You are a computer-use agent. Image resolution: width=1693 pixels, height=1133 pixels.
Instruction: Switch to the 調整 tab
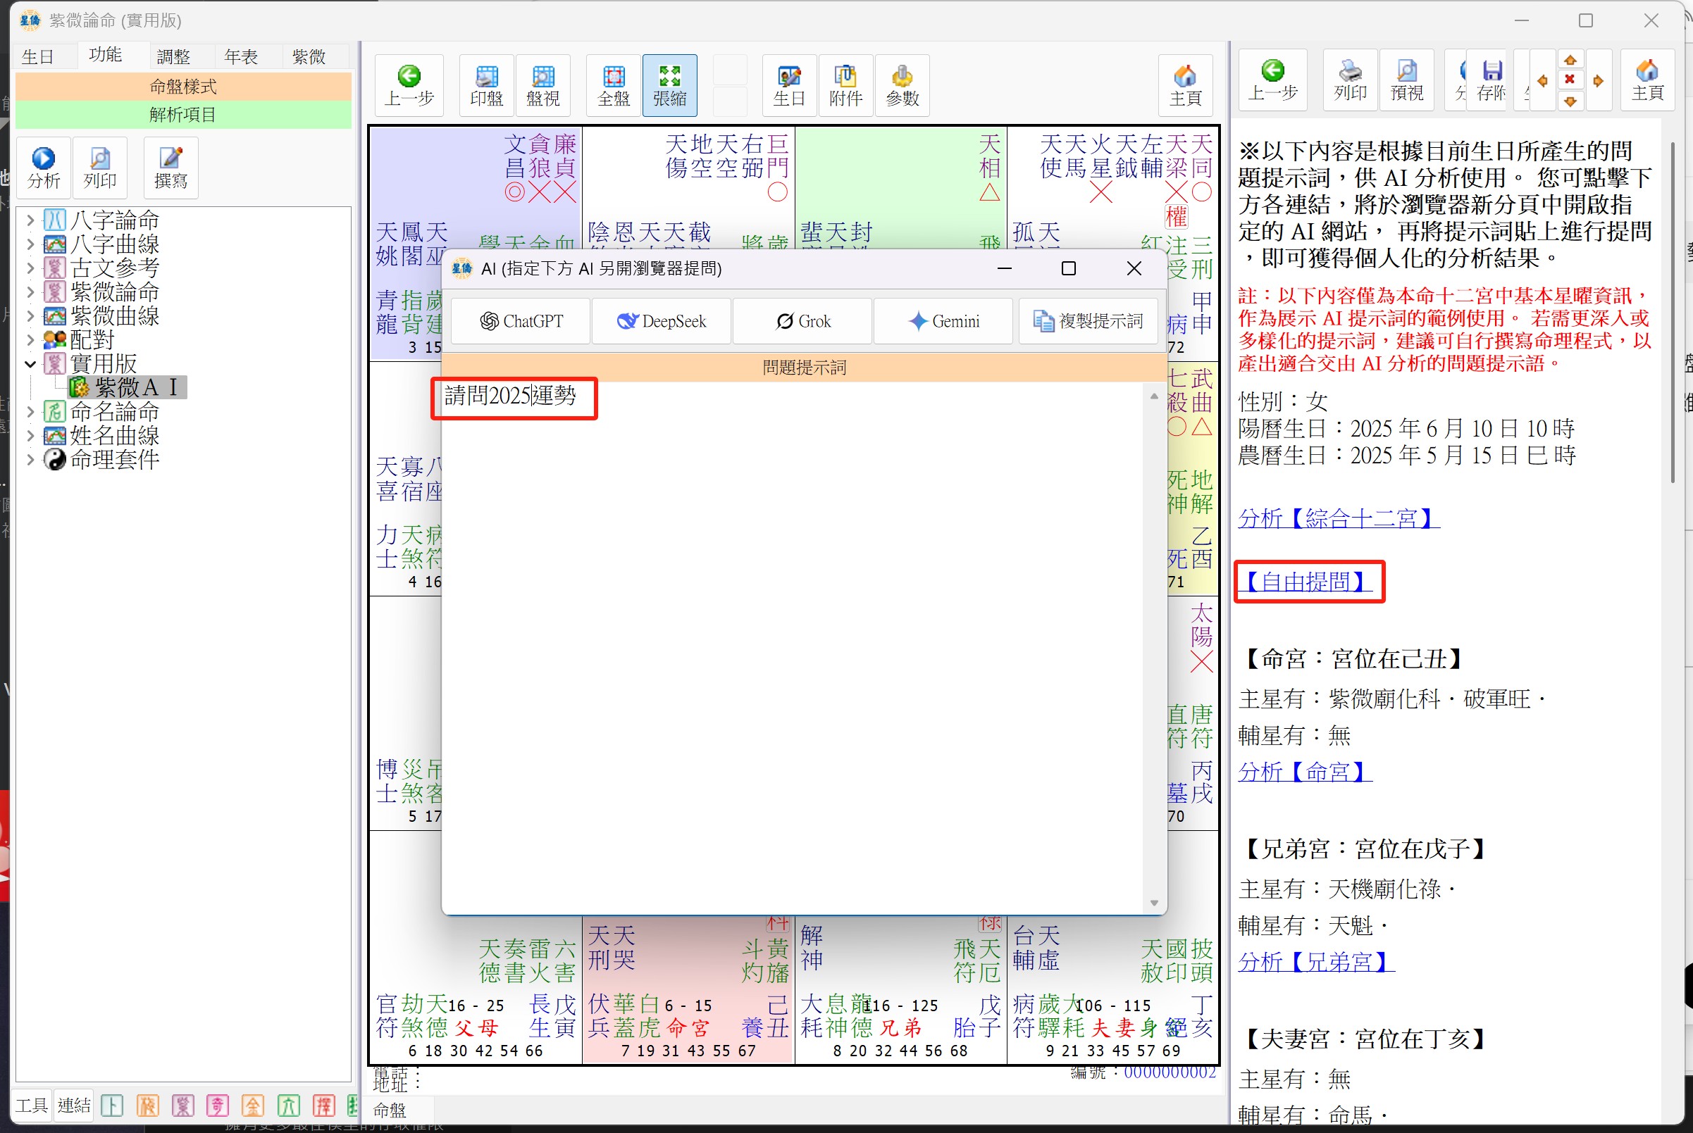point(173,56)
